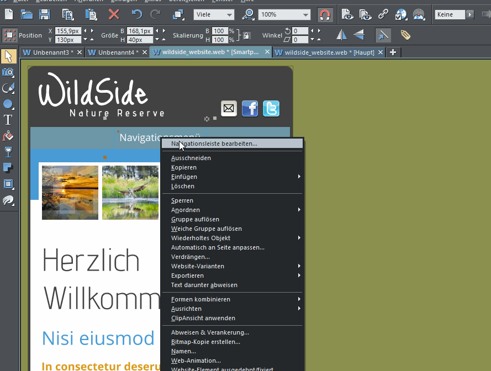Toggle the scale line widths button
This screenshot has height=371, width=491.
point(383,35)
